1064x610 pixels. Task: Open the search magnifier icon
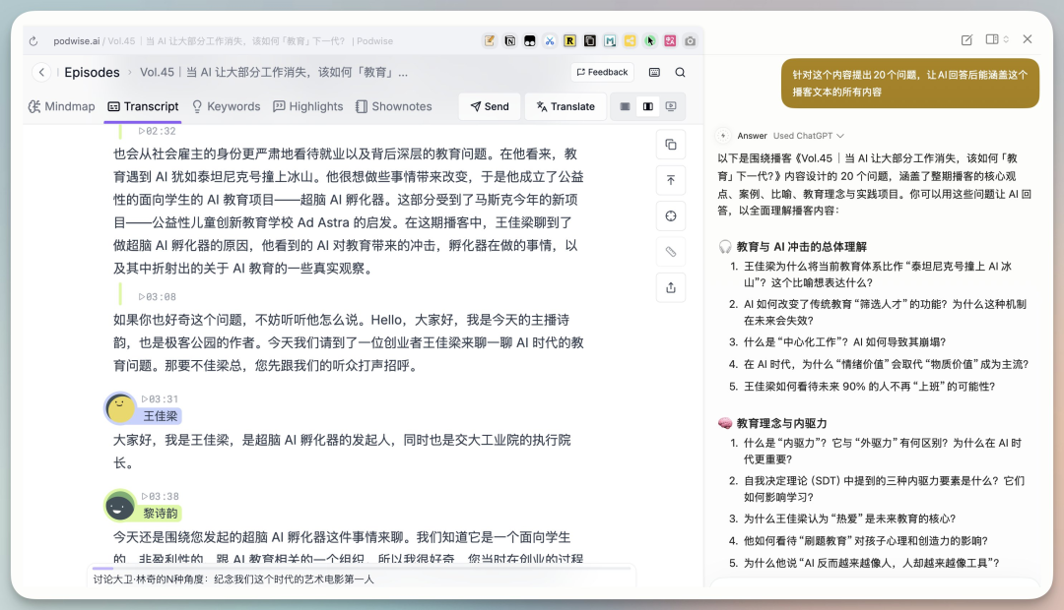681,72
